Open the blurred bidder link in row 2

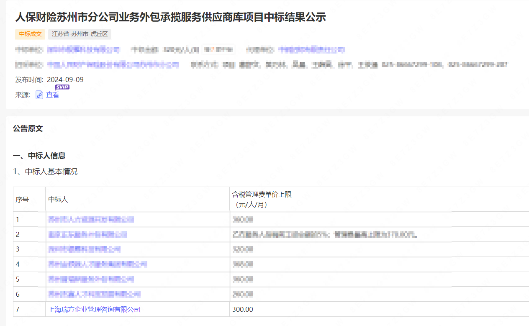[88, 234]
